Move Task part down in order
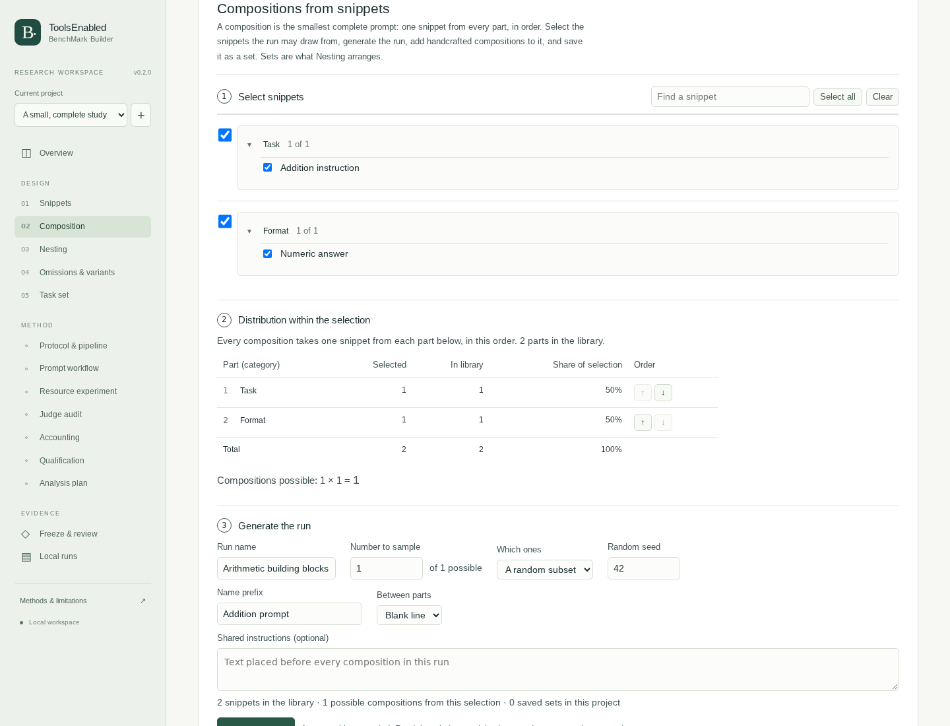The width and height of the screenshot is (950, 726). coord(663,393)
